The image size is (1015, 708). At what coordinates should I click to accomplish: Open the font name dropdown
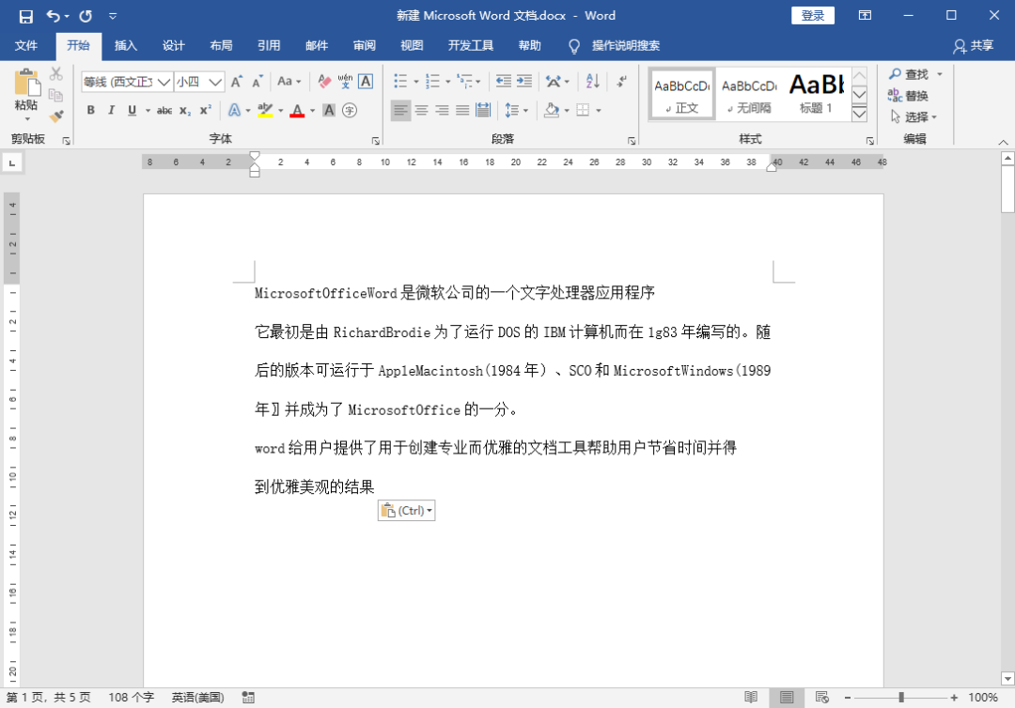pyautogui.click(x=164, y=82)
